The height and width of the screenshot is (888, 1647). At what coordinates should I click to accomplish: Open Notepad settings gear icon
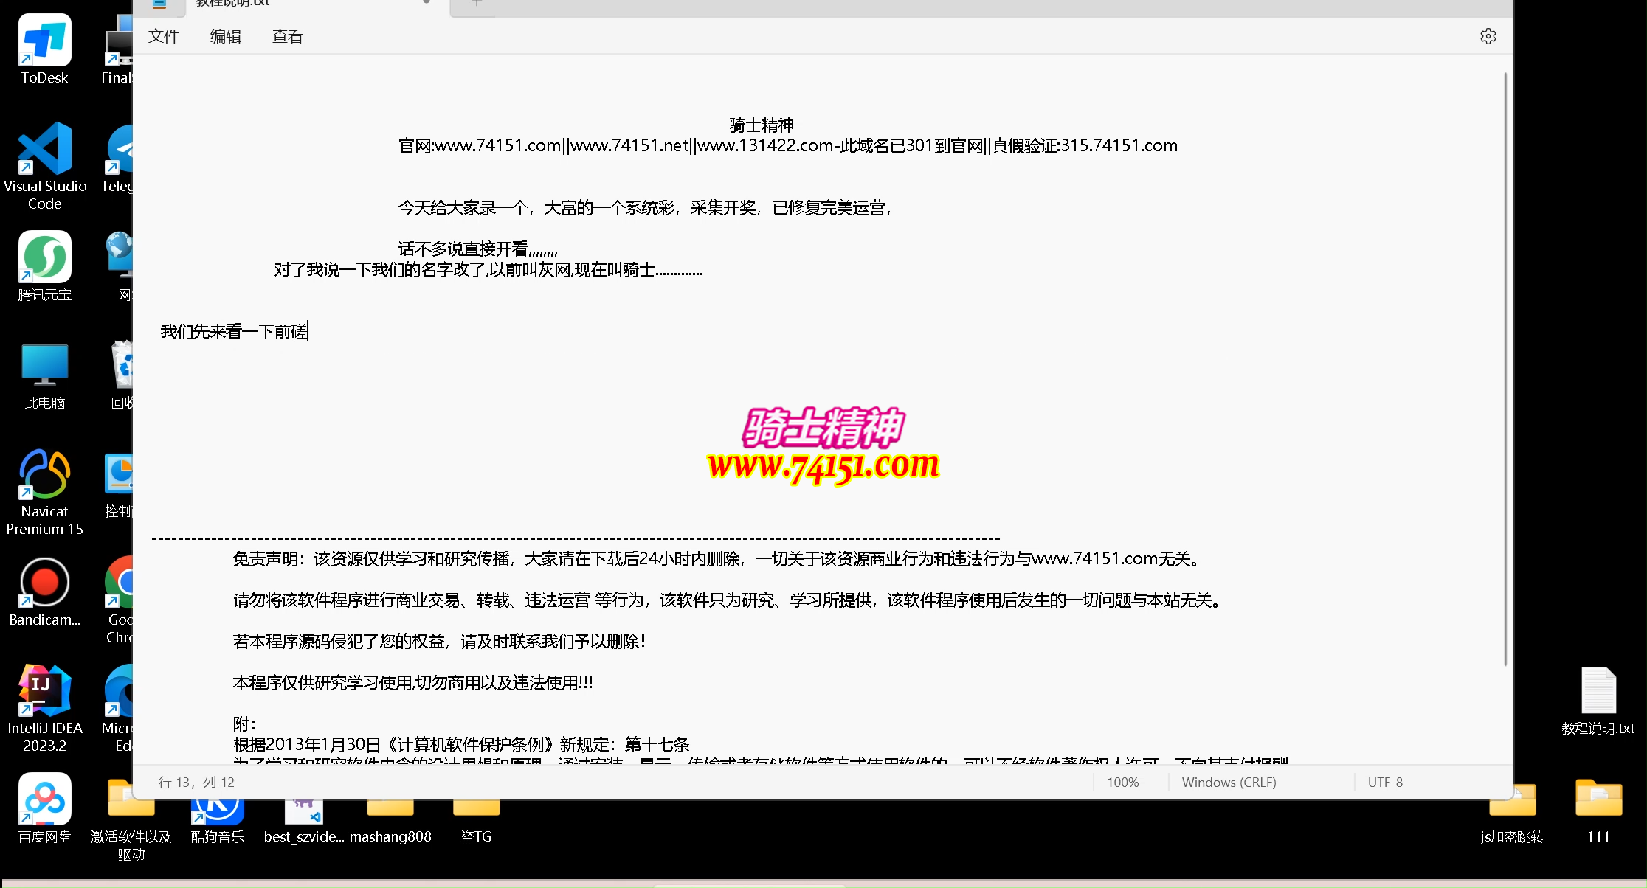1488,36
